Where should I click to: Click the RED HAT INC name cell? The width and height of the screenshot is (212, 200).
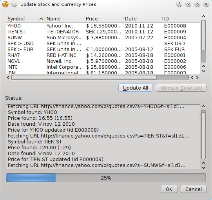[x=62, y=55]
